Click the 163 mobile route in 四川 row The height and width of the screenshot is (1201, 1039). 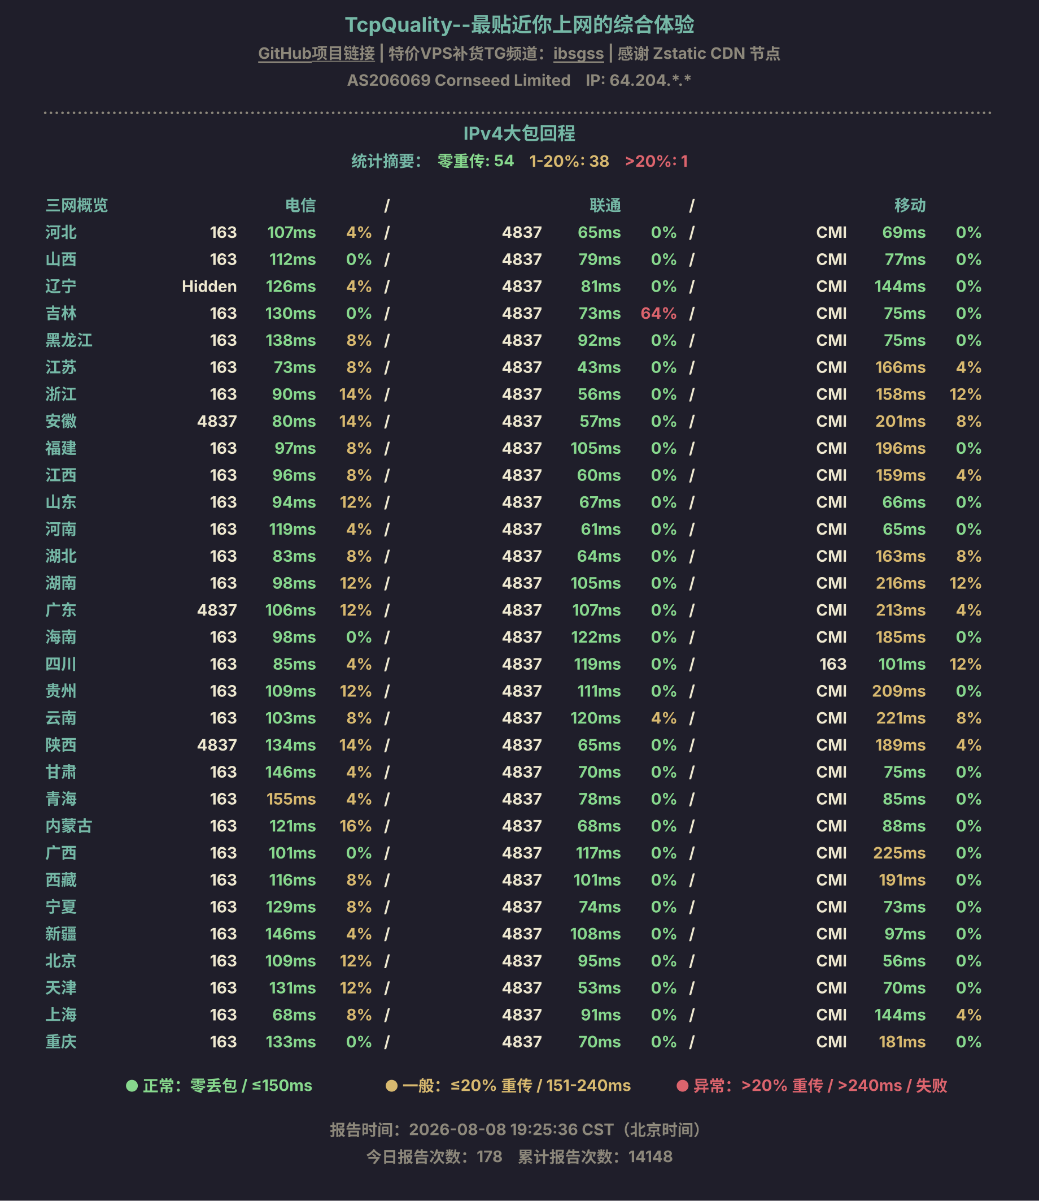pos(833,664)
